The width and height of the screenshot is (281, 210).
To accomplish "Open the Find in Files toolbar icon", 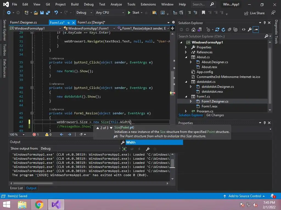I will tap(154, 13).
